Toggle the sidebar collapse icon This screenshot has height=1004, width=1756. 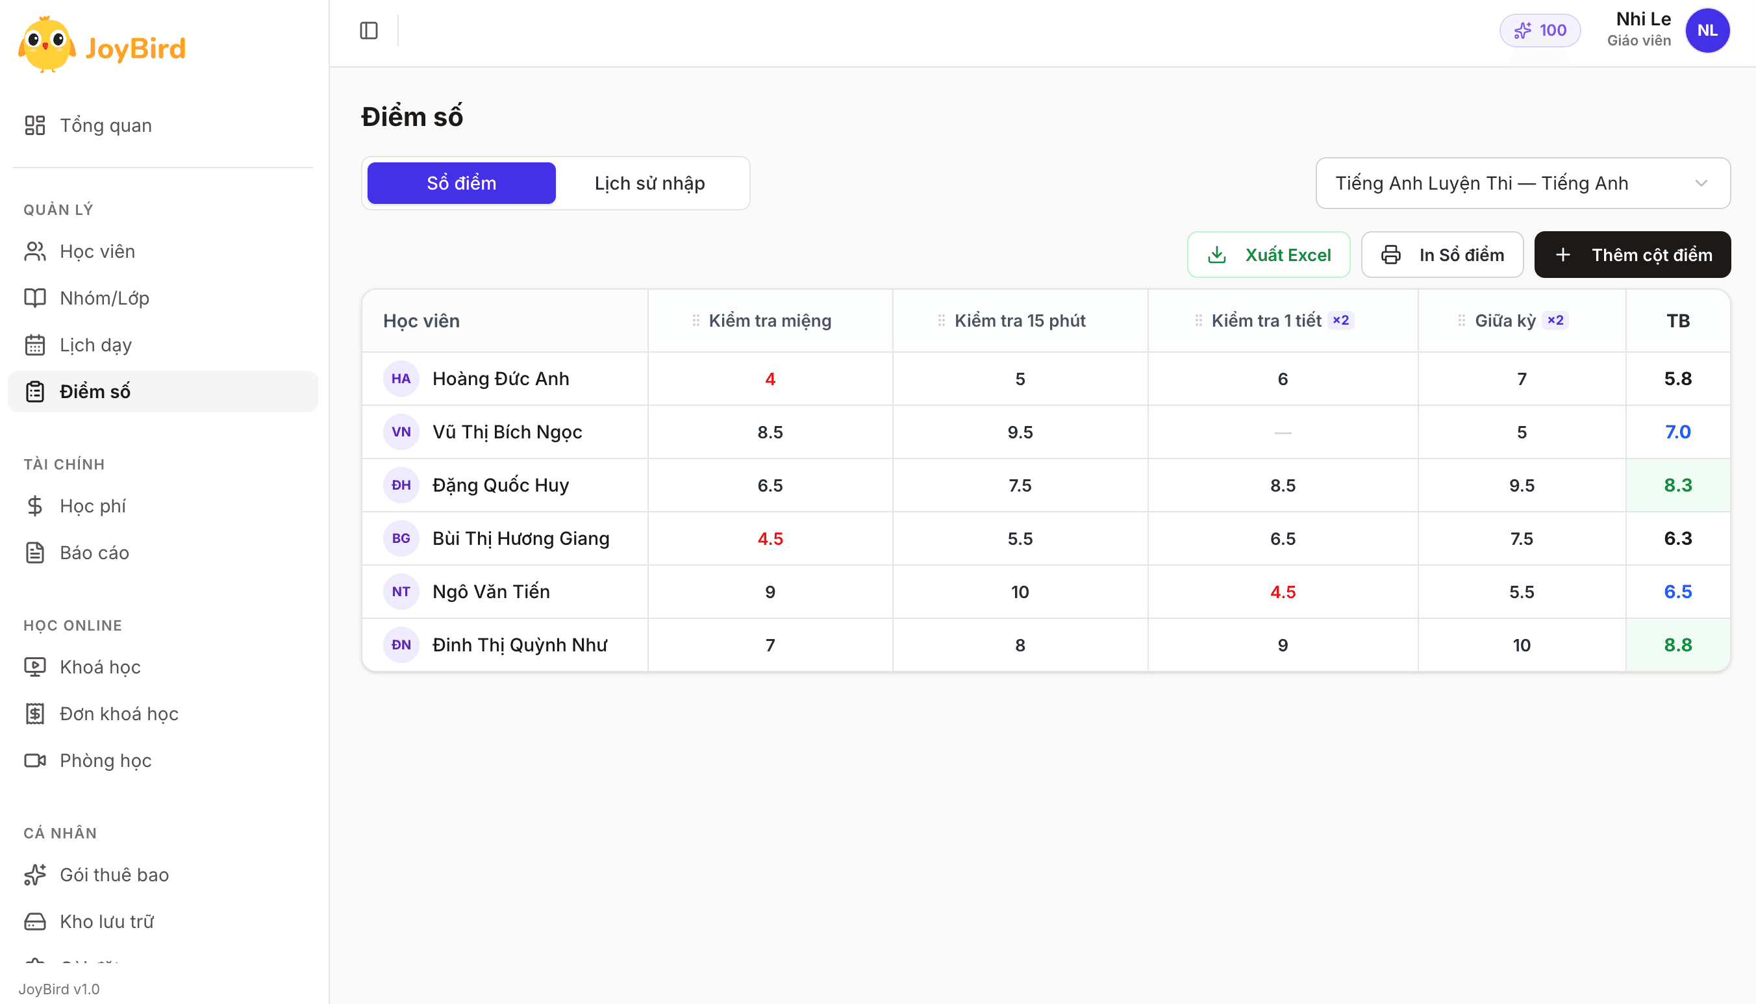tap(369, 31)
